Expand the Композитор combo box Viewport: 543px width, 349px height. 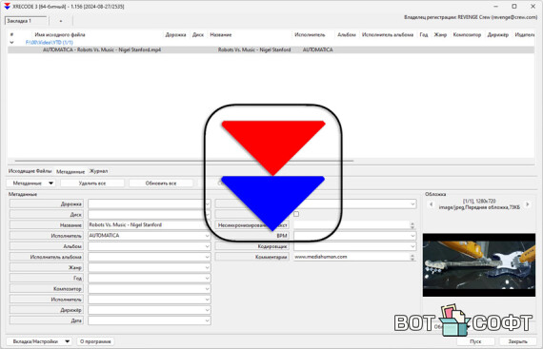click(x=207, y=289)
